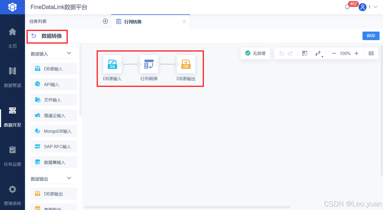
Task: Open 任务运维 in sidebar
Action: pyautogui.click(x=12, y=156)
